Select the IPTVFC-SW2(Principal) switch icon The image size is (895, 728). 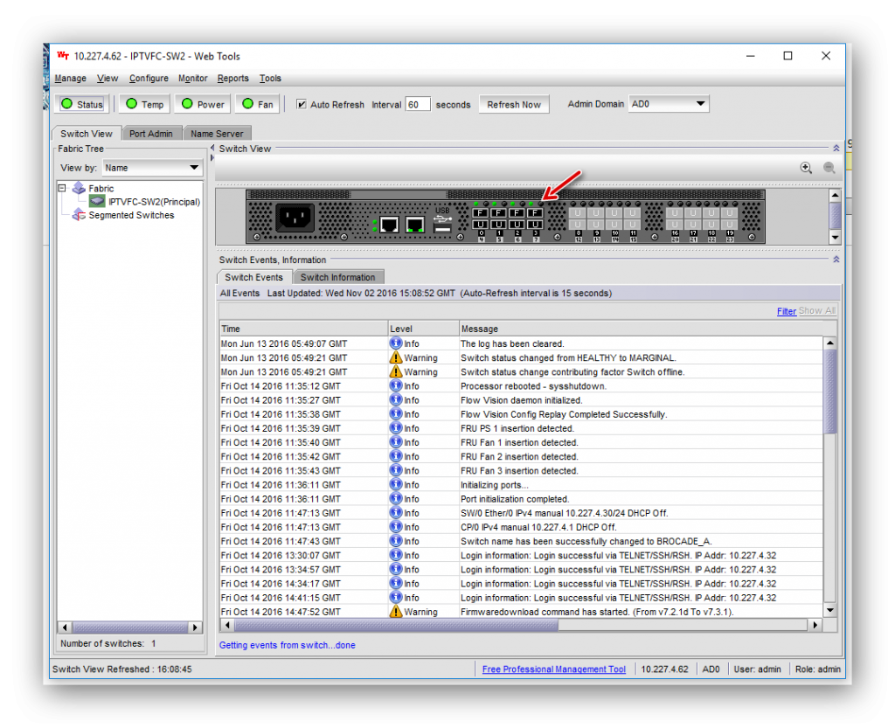pos(96,201)
